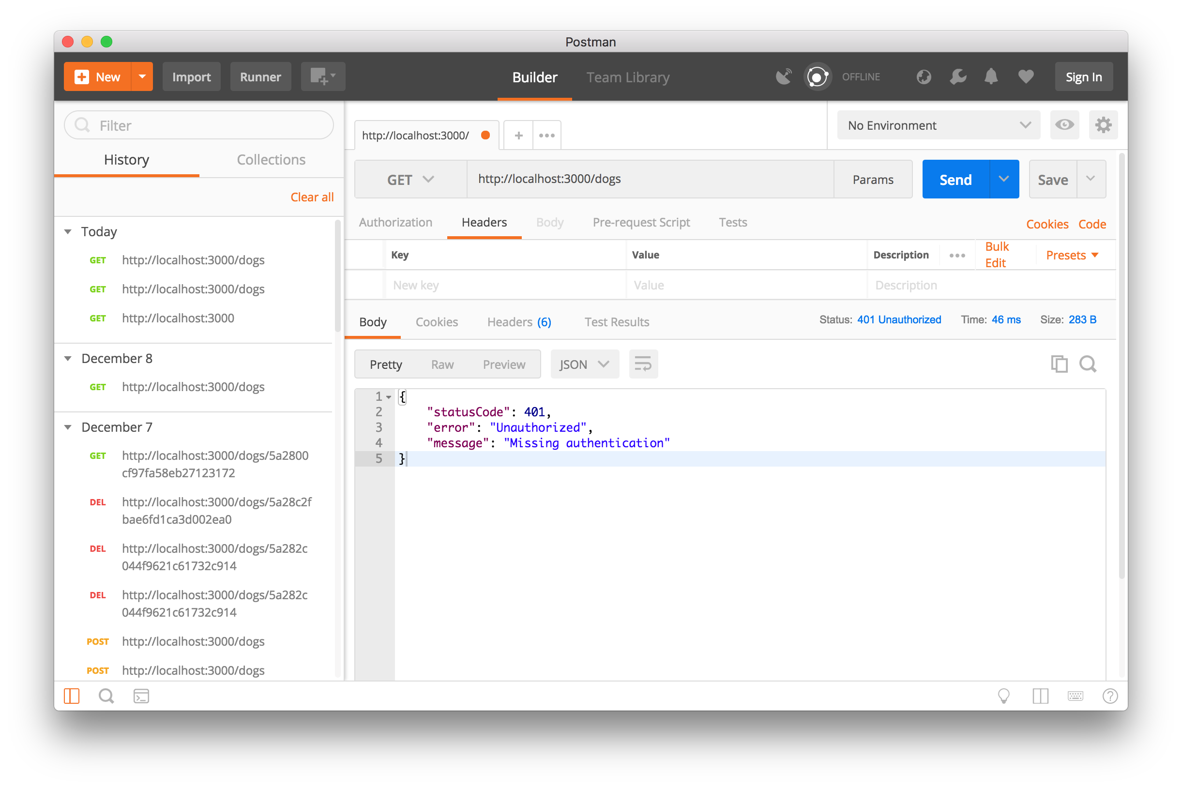Click the Clear all link
This screenshot has width=1182, height=788.
pos(312,197)
